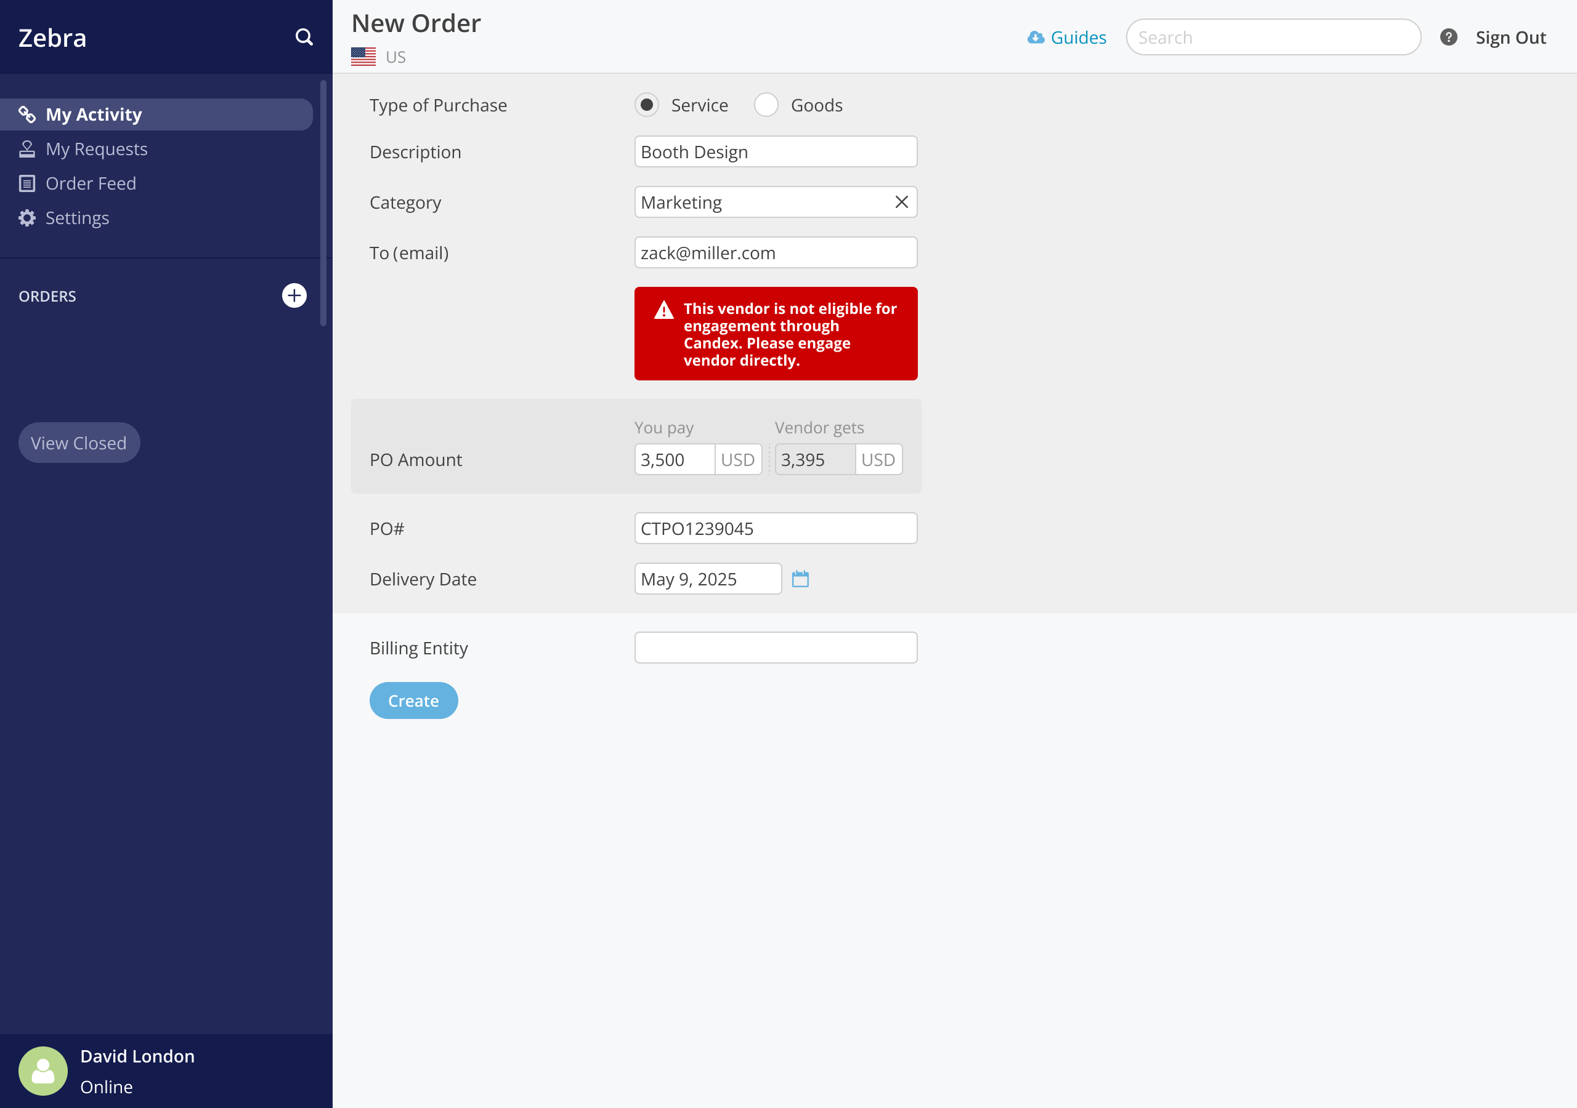Click the sidebar vertical scrollbar
The width and height of the screenshot is (1577, 1108).
(323, 203)
